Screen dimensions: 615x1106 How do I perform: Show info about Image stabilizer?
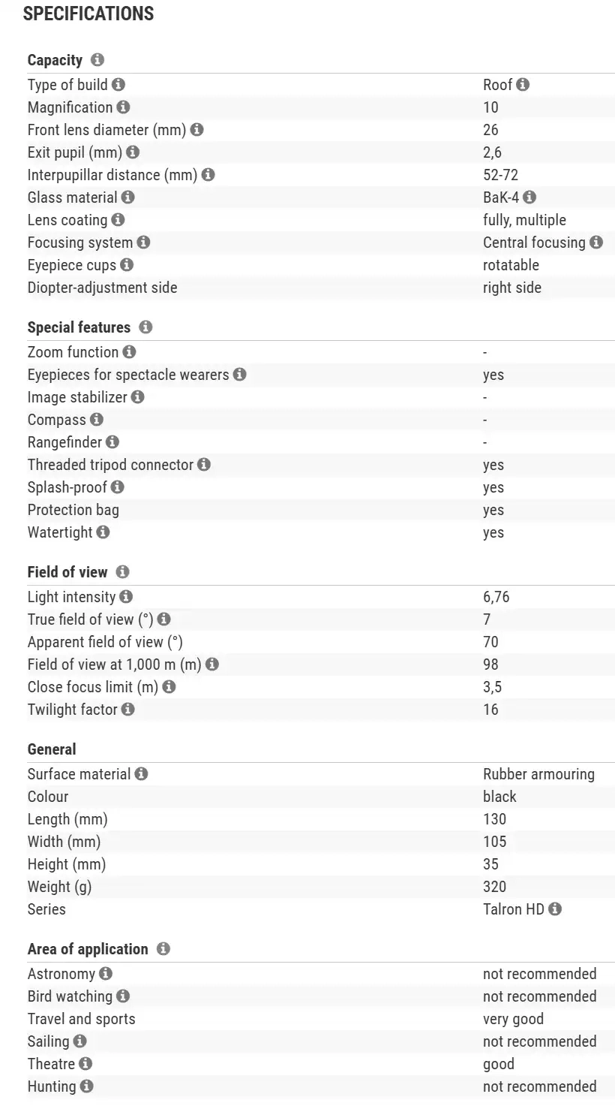coord(138,397)
